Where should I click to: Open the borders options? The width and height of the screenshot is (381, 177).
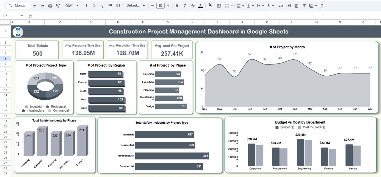pos(218,5)
